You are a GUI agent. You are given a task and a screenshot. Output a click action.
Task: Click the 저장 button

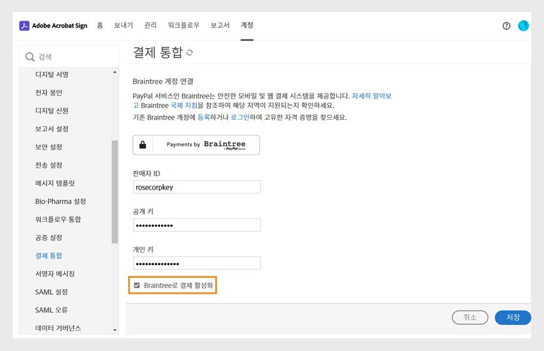(513, 317)
